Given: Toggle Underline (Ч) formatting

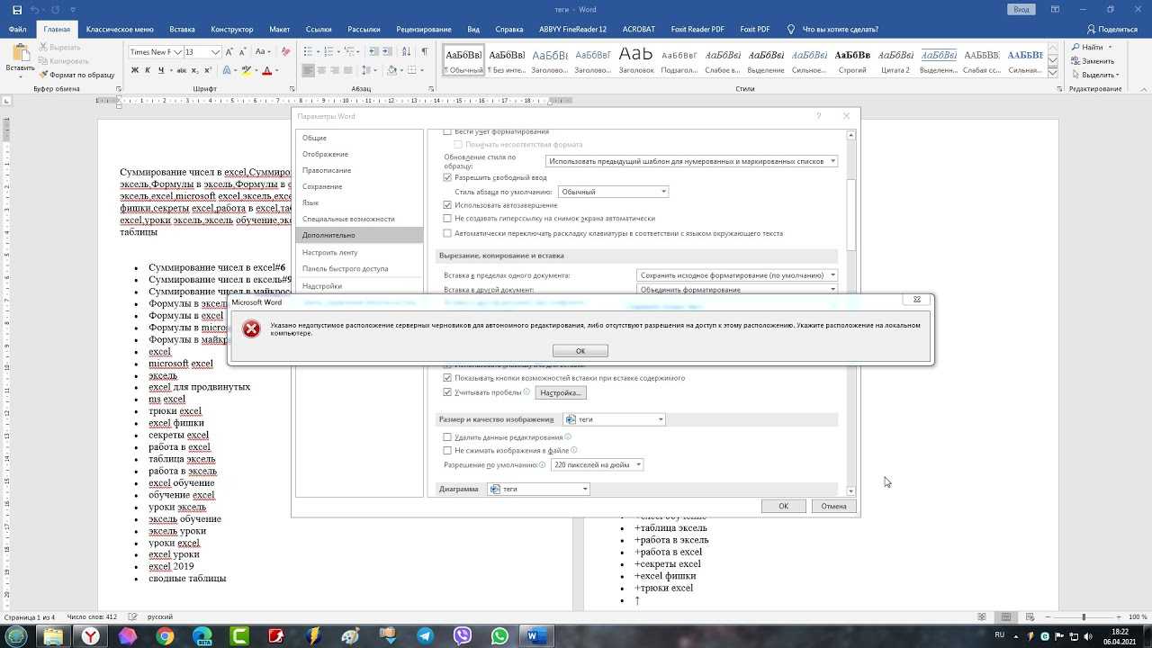Looking at the screenshot, I should [160, 70].
